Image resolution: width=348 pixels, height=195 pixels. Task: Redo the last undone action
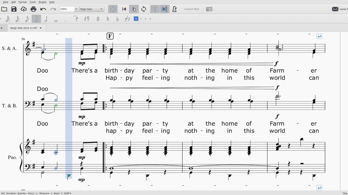click(x=53, y=9)
